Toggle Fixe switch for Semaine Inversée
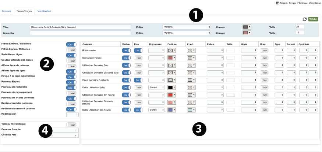 point(138,58)
